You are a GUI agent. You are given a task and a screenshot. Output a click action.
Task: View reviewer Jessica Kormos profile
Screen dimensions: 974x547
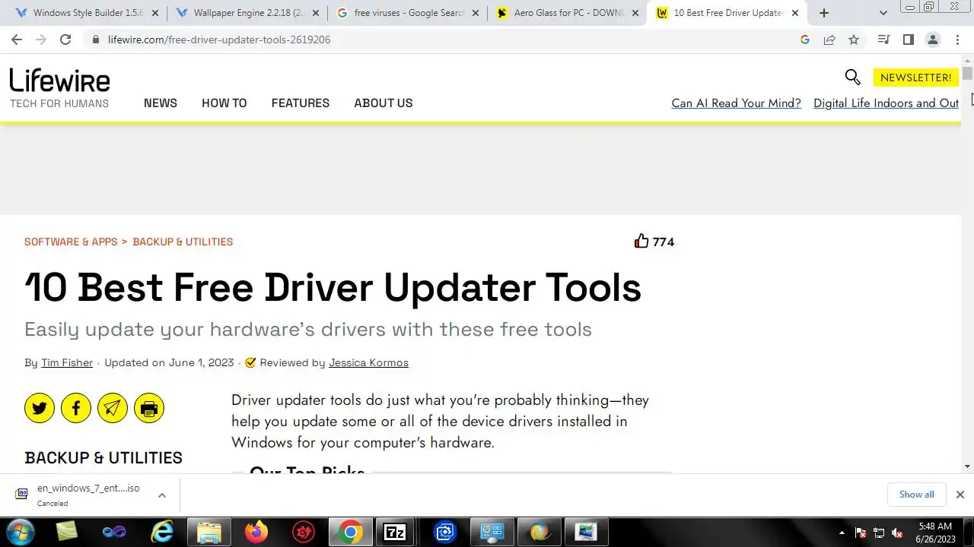click(368, 363)
